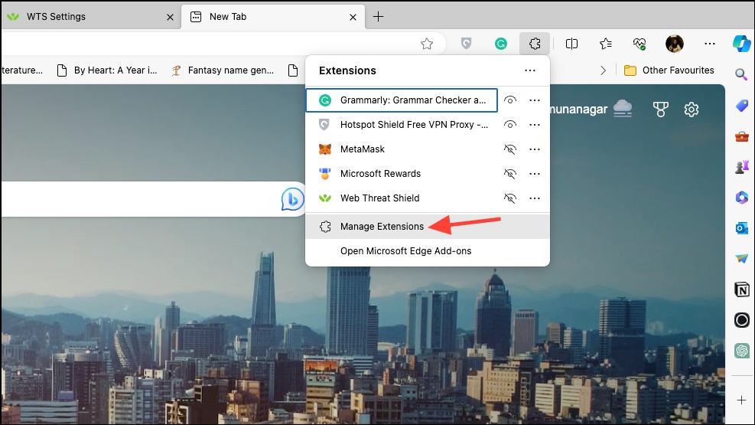
Task: Open rewards trophy icon on new tab
Action: coord(660,110)
